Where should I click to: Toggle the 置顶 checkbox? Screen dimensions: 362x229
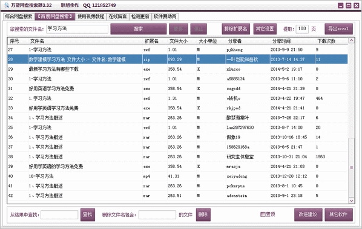click(263, 214)
